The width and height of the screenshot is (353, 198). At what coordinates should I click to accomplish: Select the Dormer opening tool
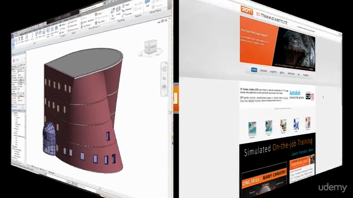(x=127, y=14)
